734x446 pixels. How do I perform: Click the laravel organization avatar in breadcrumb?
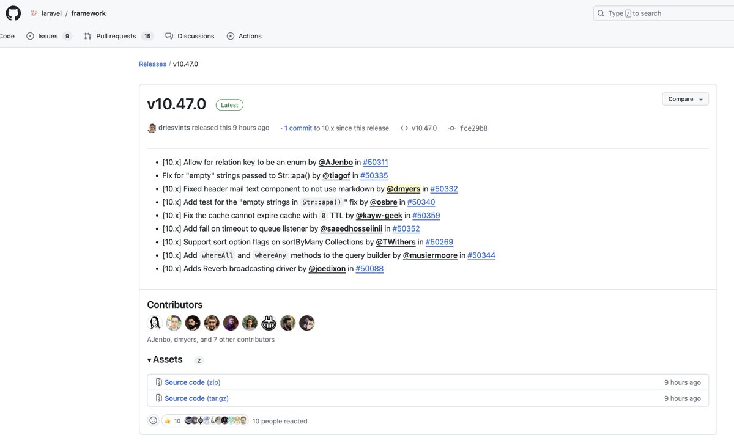tap(34, 12)
